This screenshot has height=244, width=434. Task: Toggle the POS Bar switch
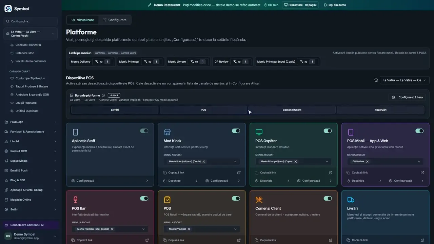144,198
